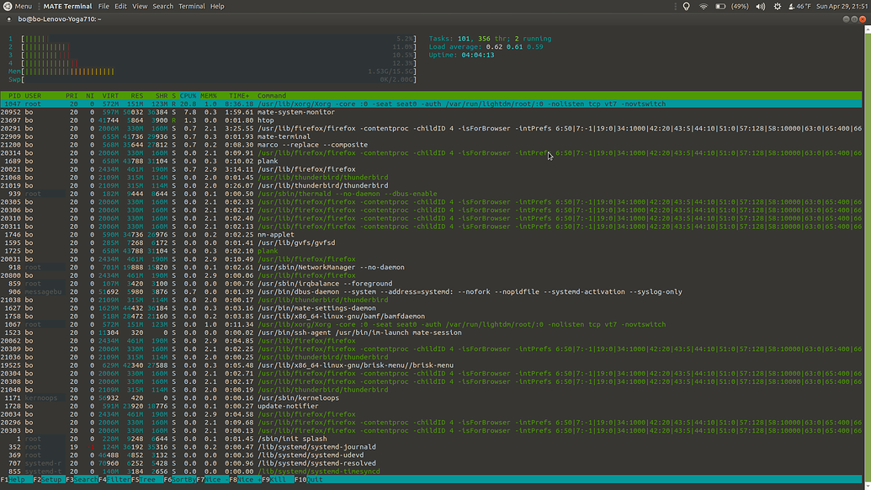Open the volume control icon
This screenshot has height=490, width=871.
pos(760,6)
